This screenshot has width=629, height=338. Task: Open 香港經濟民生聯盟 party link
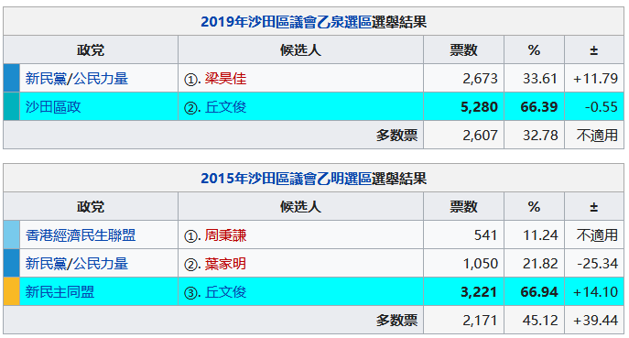tap(81, 234)
